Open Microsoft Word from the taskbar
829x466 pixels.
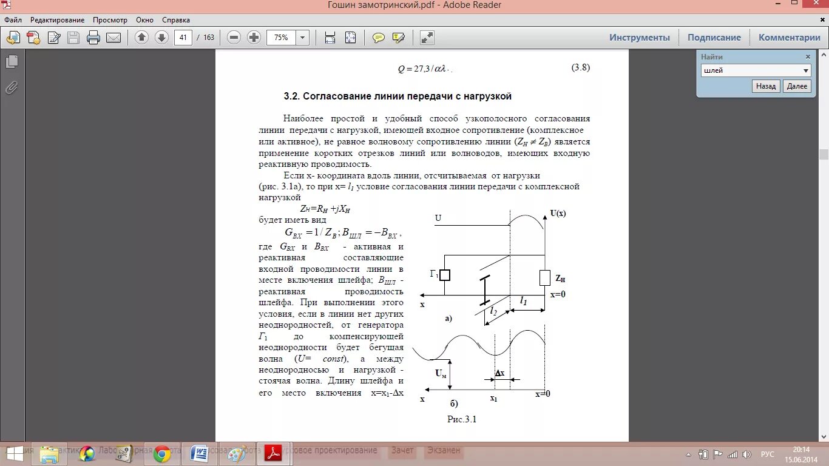point(199,453)
